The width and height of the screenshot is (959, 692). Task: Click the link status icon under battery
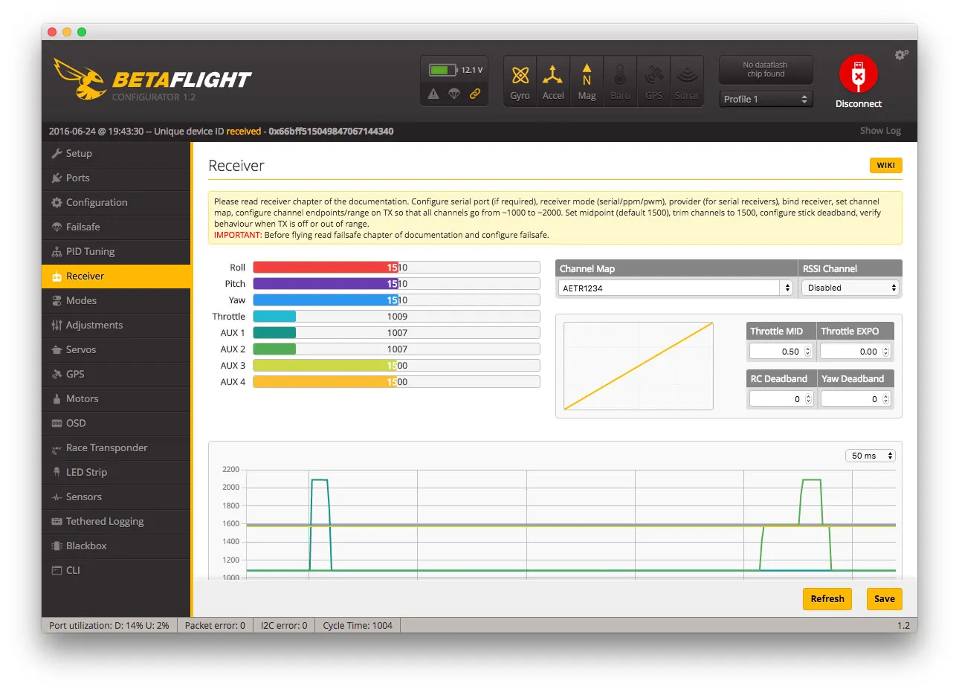click(474, 94)
